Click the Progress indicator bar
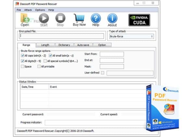182x137 pixels. point(96,123)
